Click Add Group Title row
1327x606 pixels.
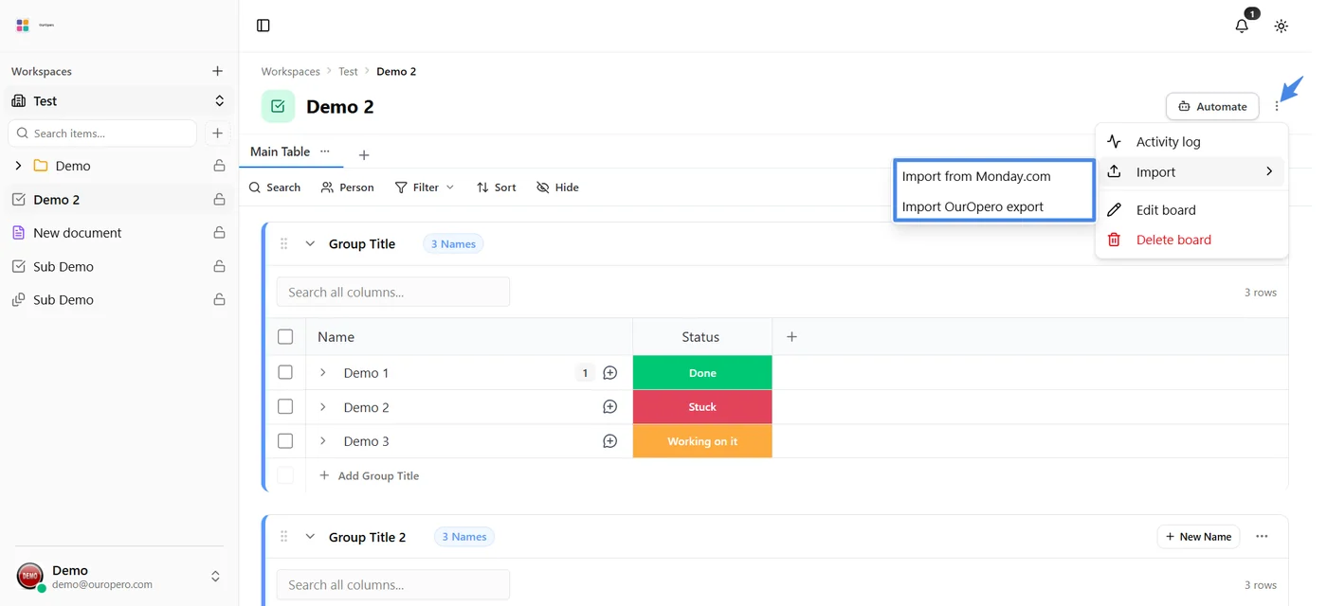click(370, 476)
